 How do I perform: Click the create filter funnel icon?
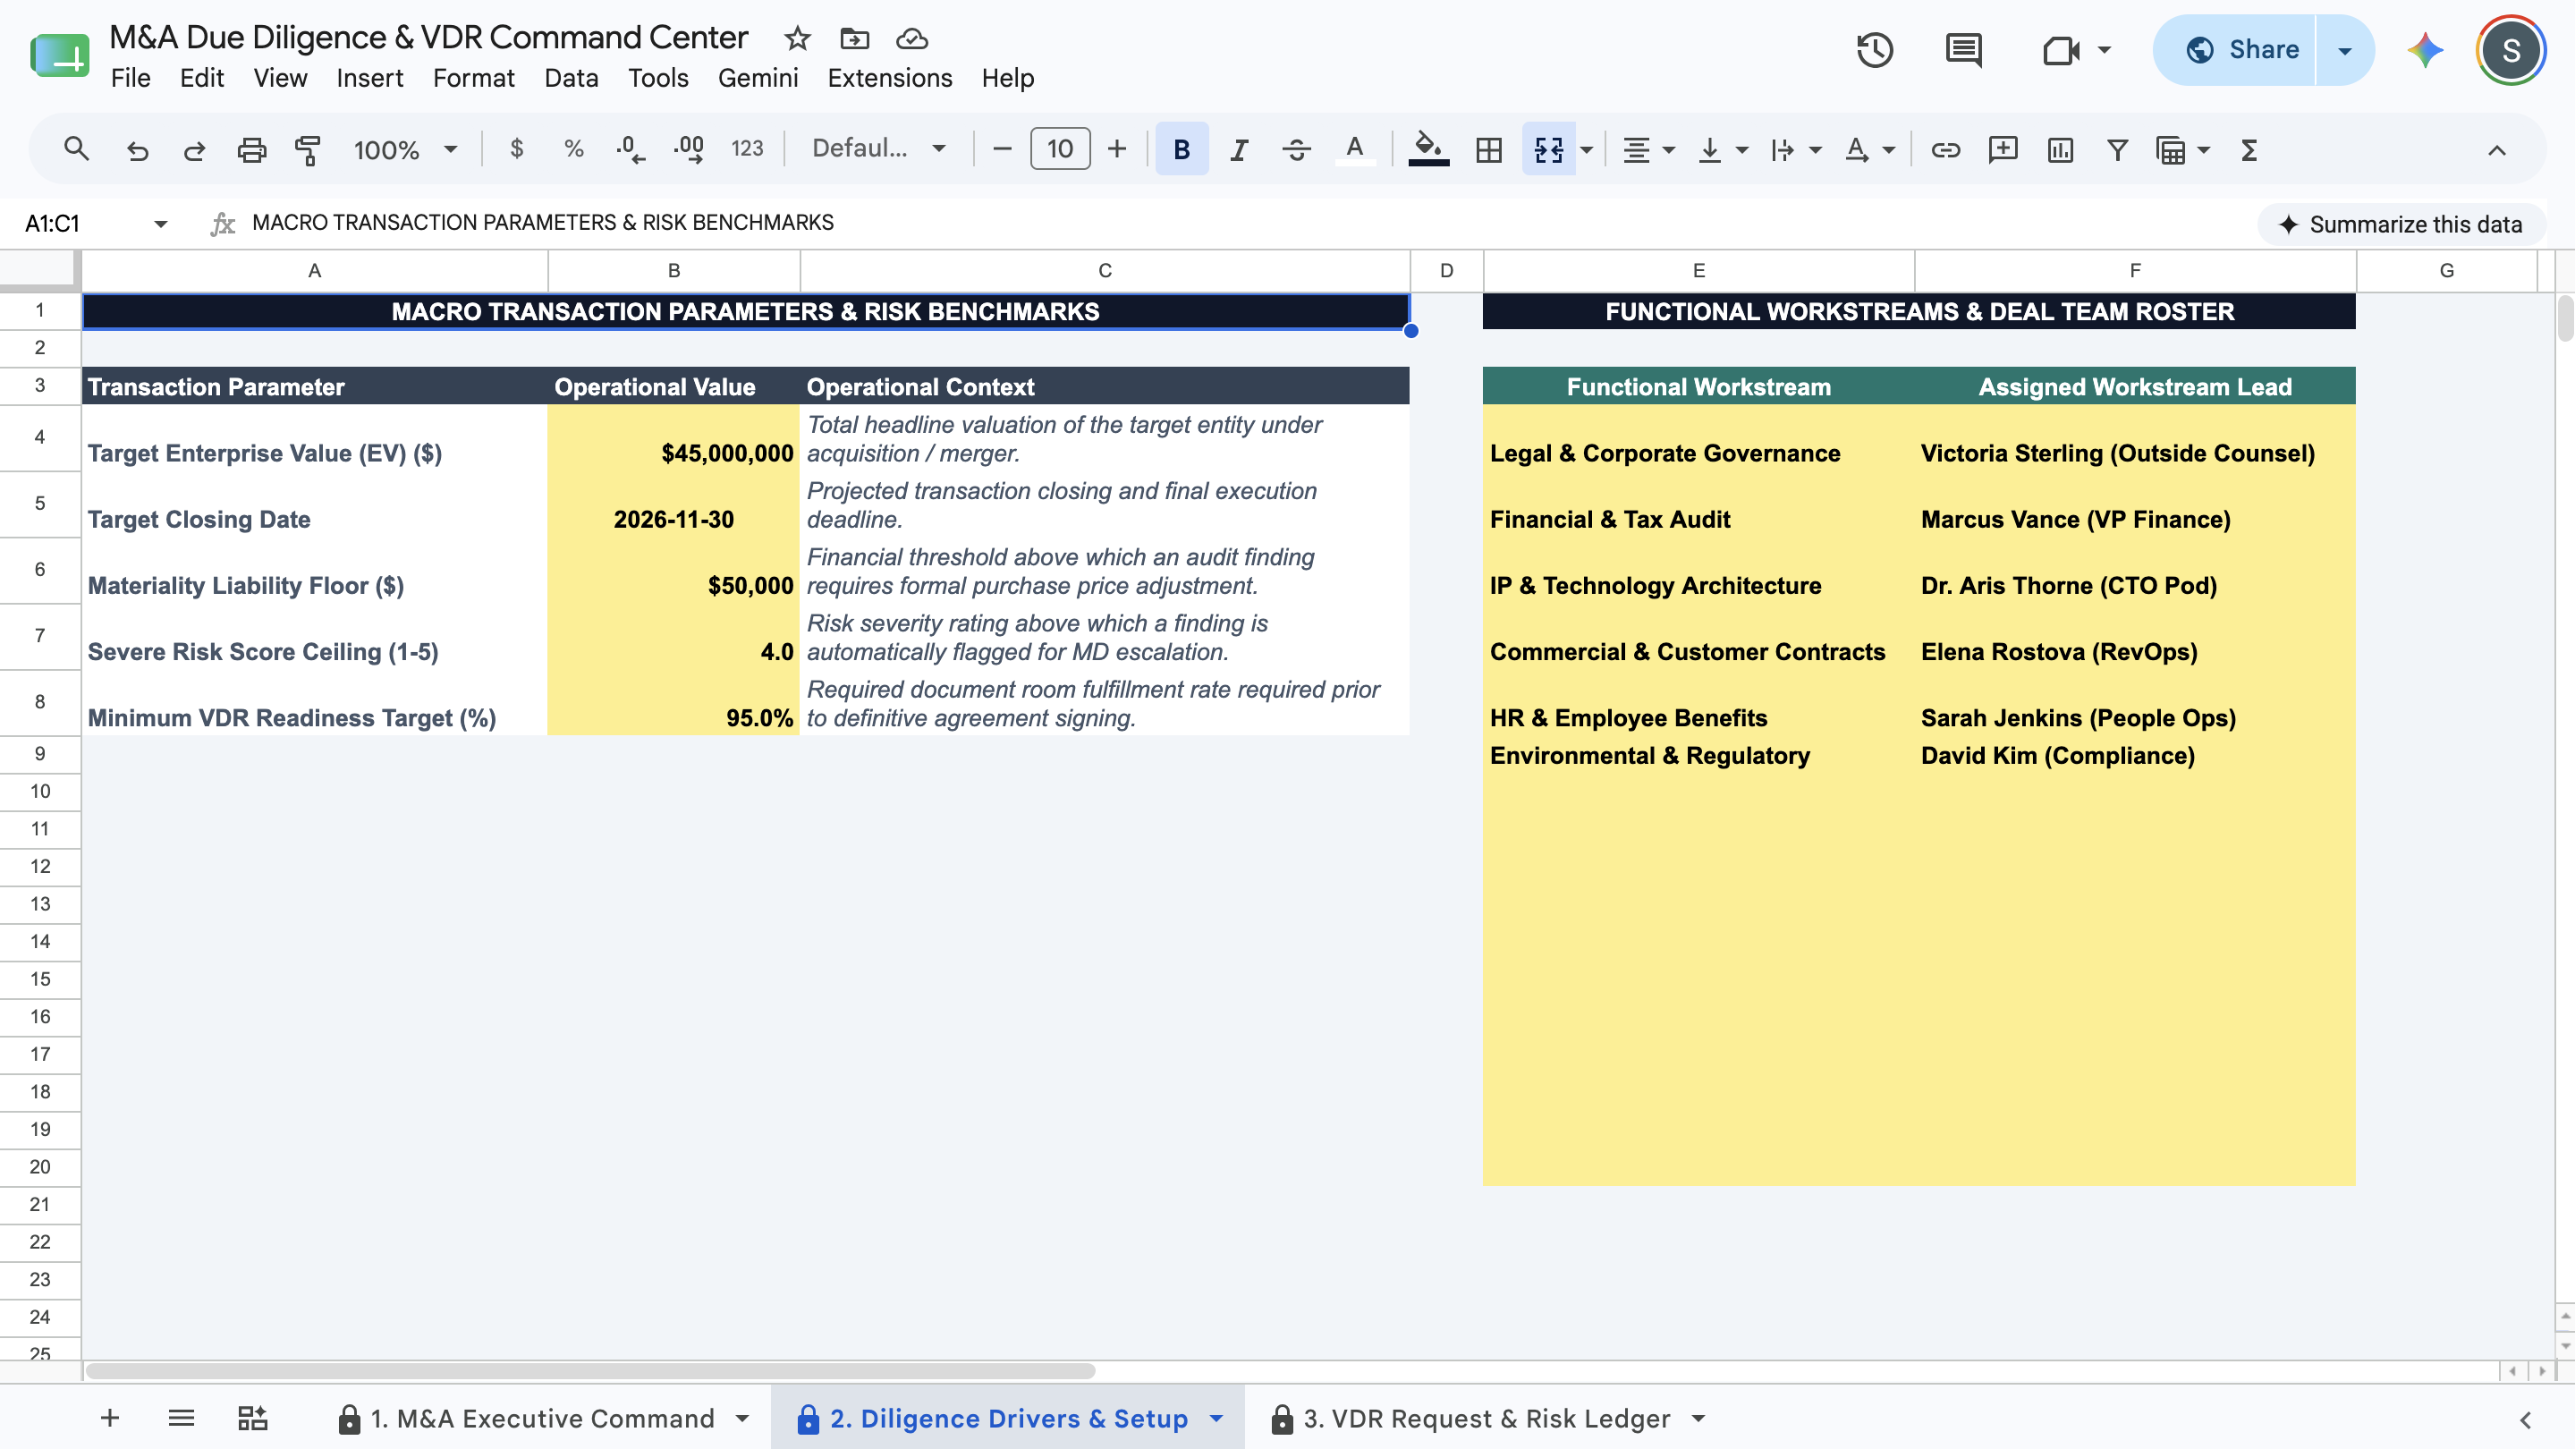(x=2117, y=150)
